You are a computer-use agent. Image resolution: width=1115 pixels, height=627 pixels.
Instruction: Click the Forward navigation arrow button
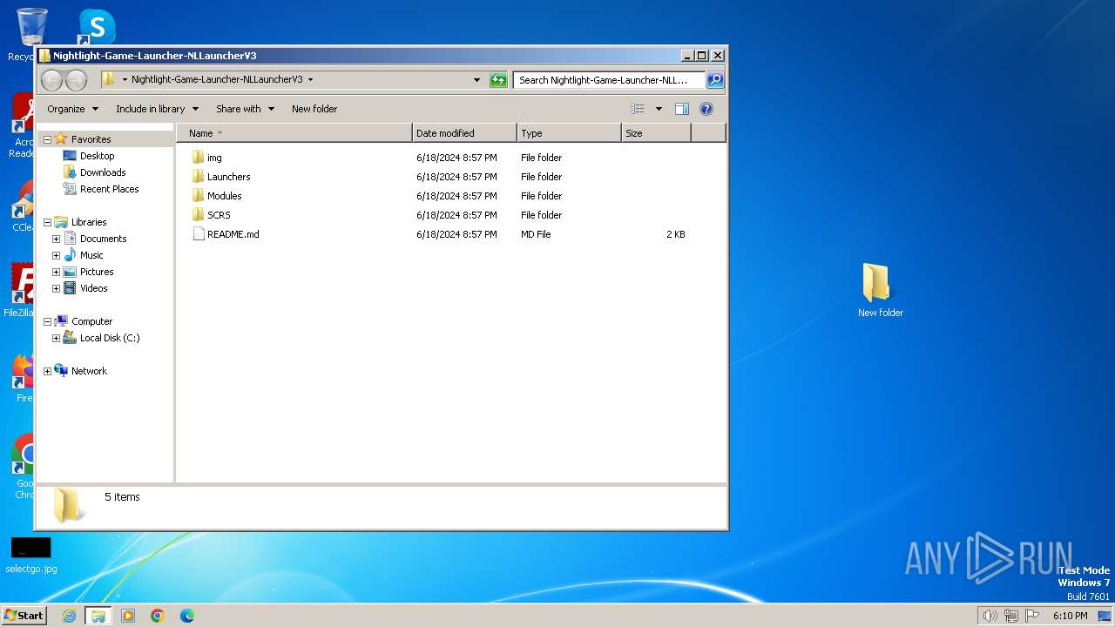77,80
